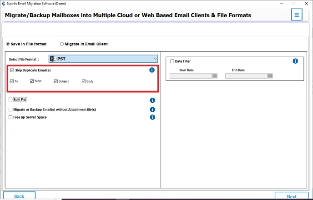This screenshot has height=200, width=313.
Task: Open the End Date calendar picker
Action: [x=270, y=76]
